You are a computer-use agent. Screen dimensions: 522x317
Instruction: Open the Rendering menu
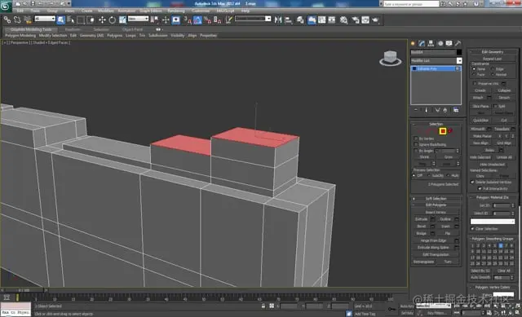click(176, 11)
